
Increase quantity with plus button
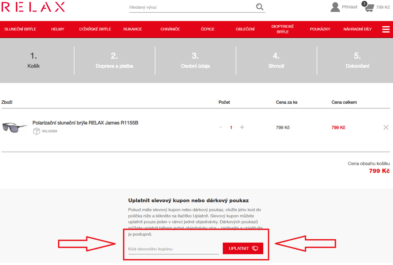click(x=242, y=127)
